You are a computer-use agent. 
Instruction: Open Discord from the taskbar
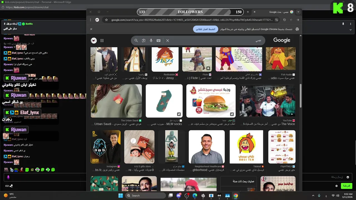coord(179,196)
